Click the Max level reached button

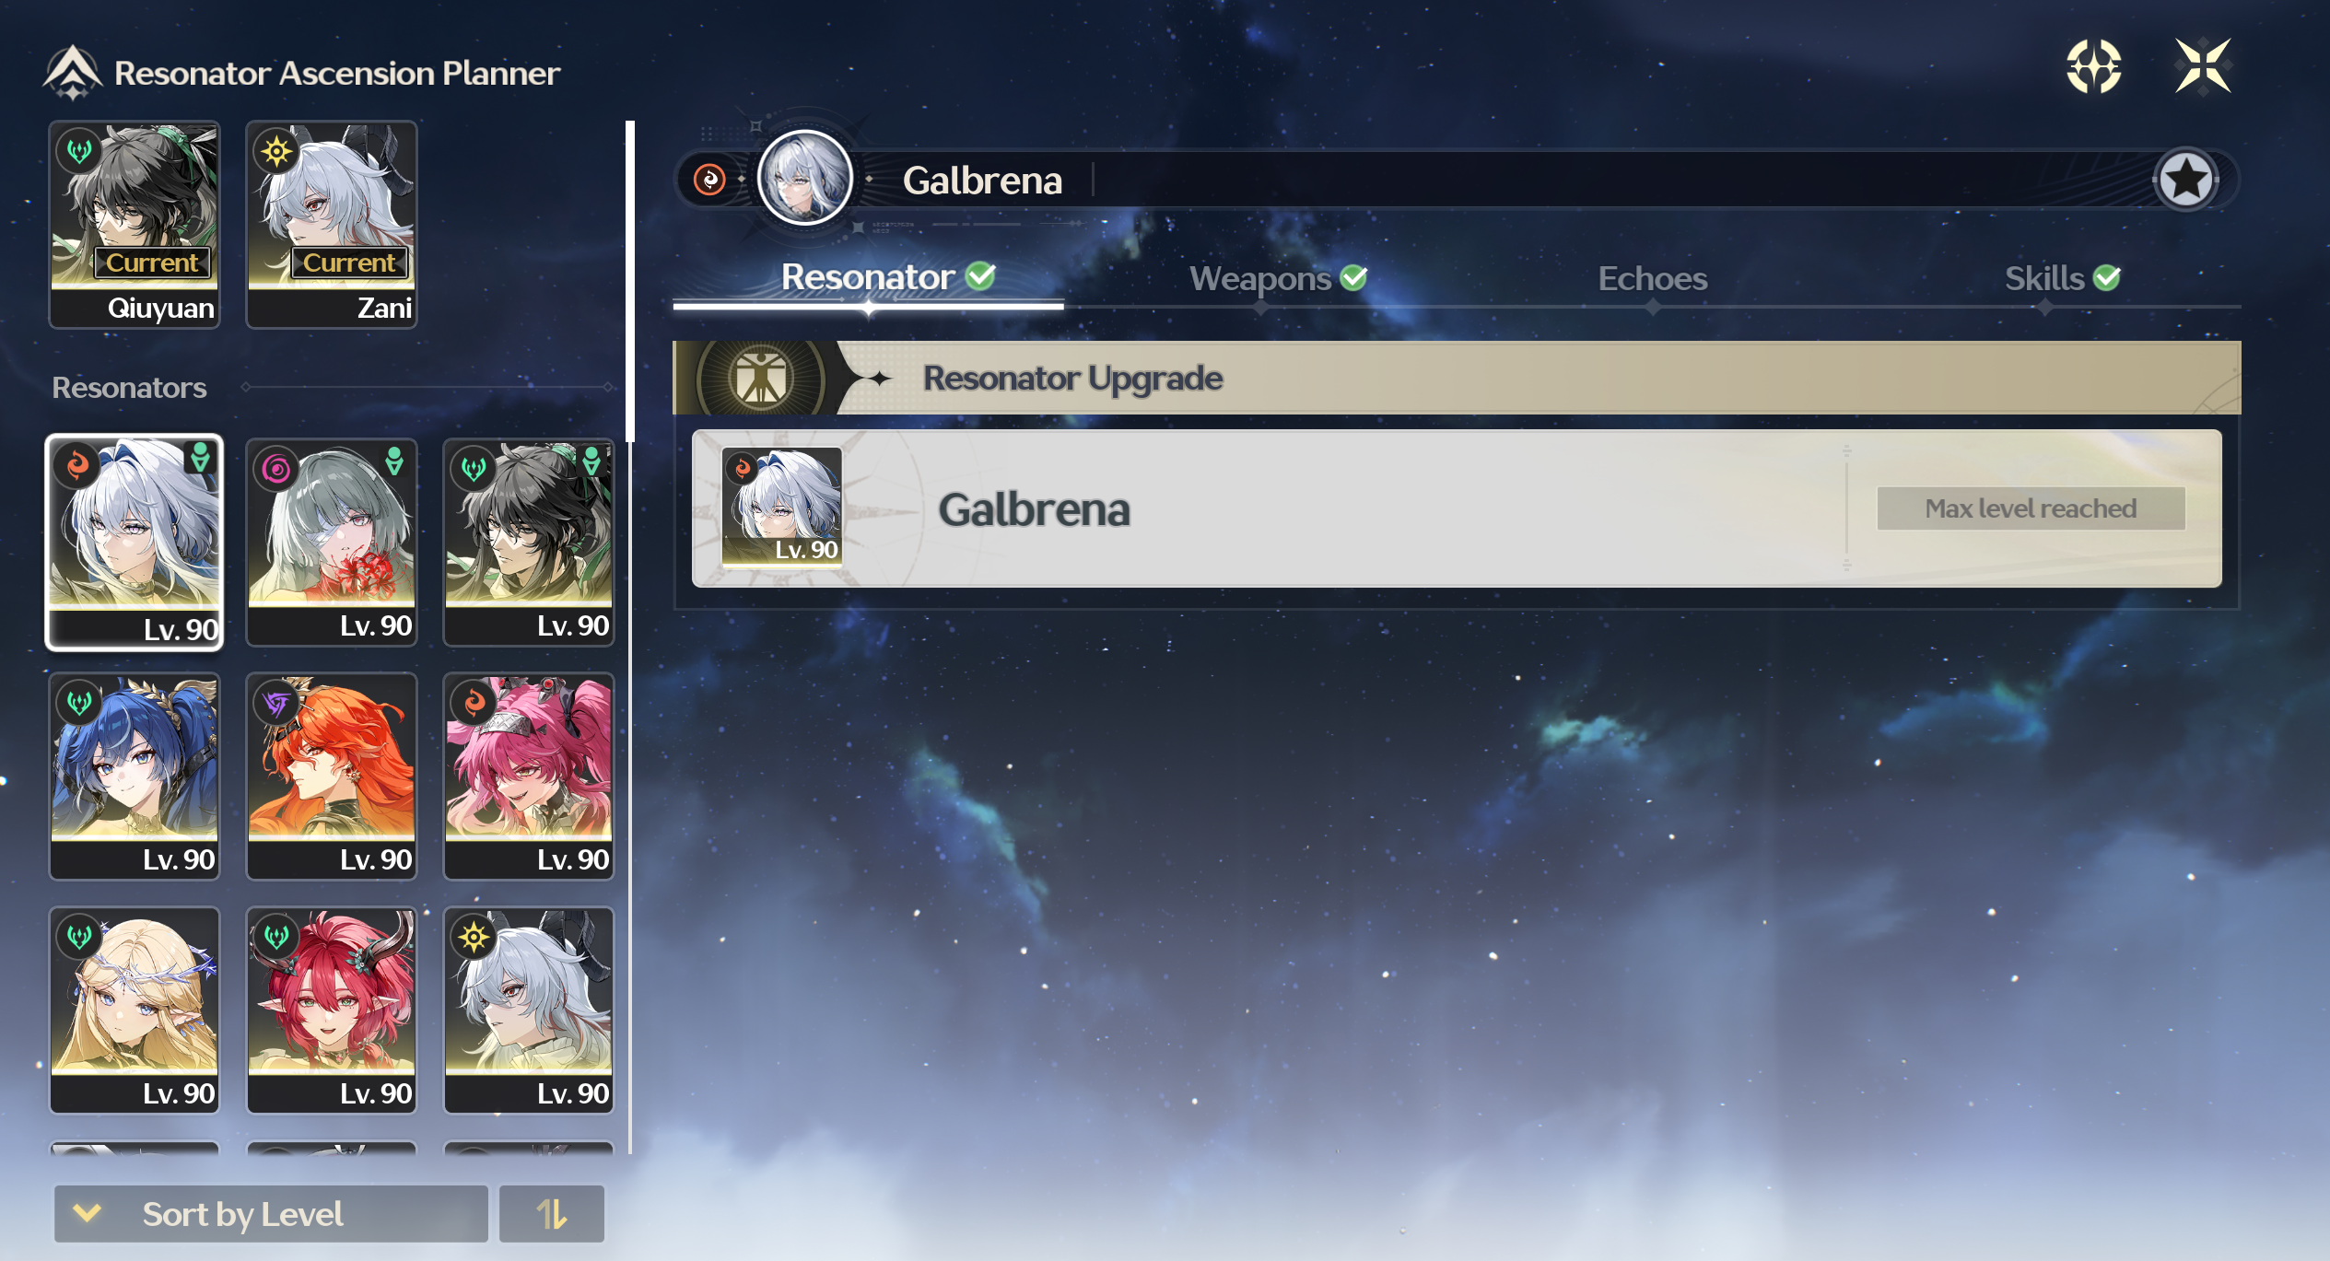[x=2031, y=508]
